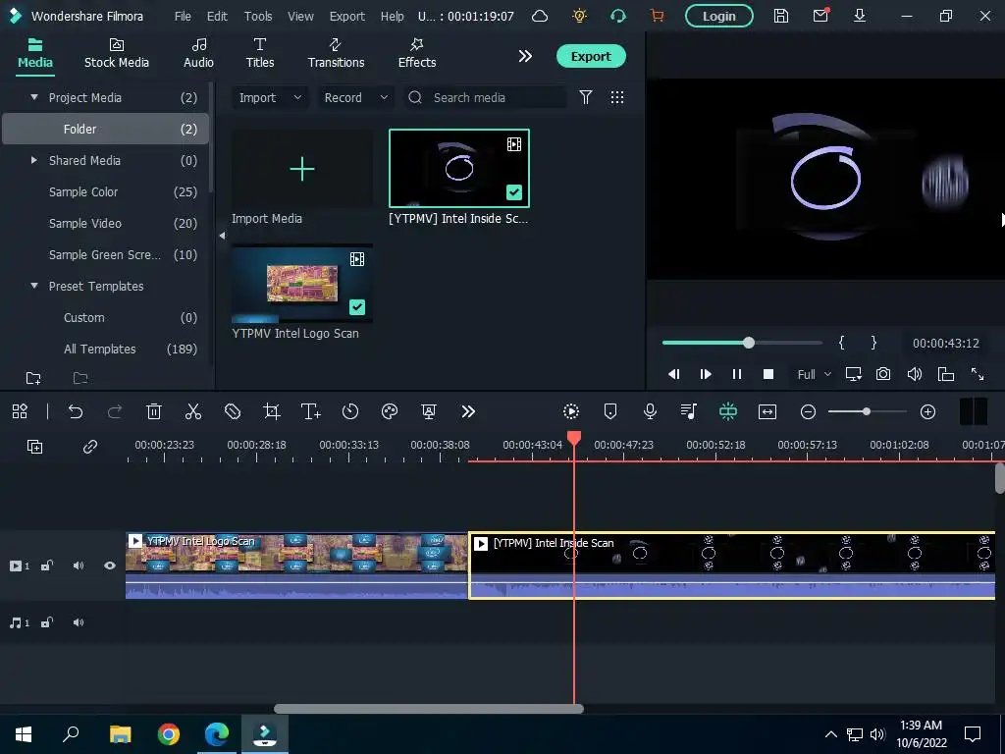The image size is (1005, 754).
Task: Open the filter icon in media panel
Action: (586, 97)
